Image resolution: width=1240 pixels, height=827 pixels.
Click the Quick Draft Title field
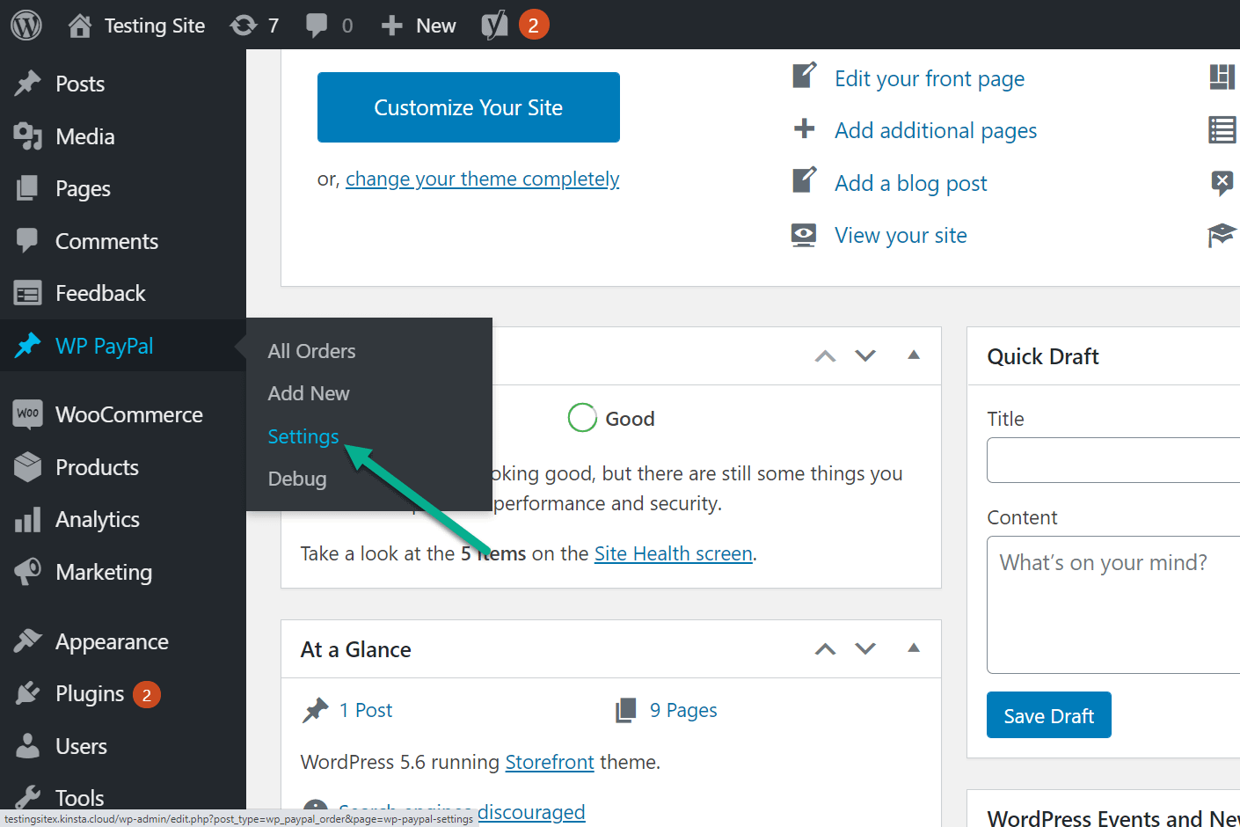[x=1113, y=460]
